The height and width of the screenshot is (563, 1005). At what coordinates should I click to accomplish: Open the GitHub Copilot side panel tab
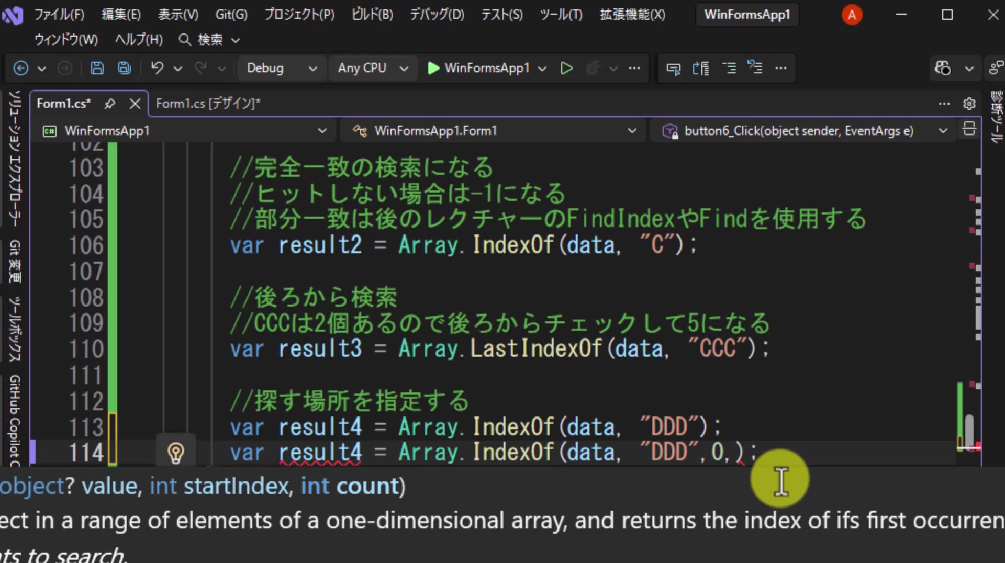tap(15, 420)
